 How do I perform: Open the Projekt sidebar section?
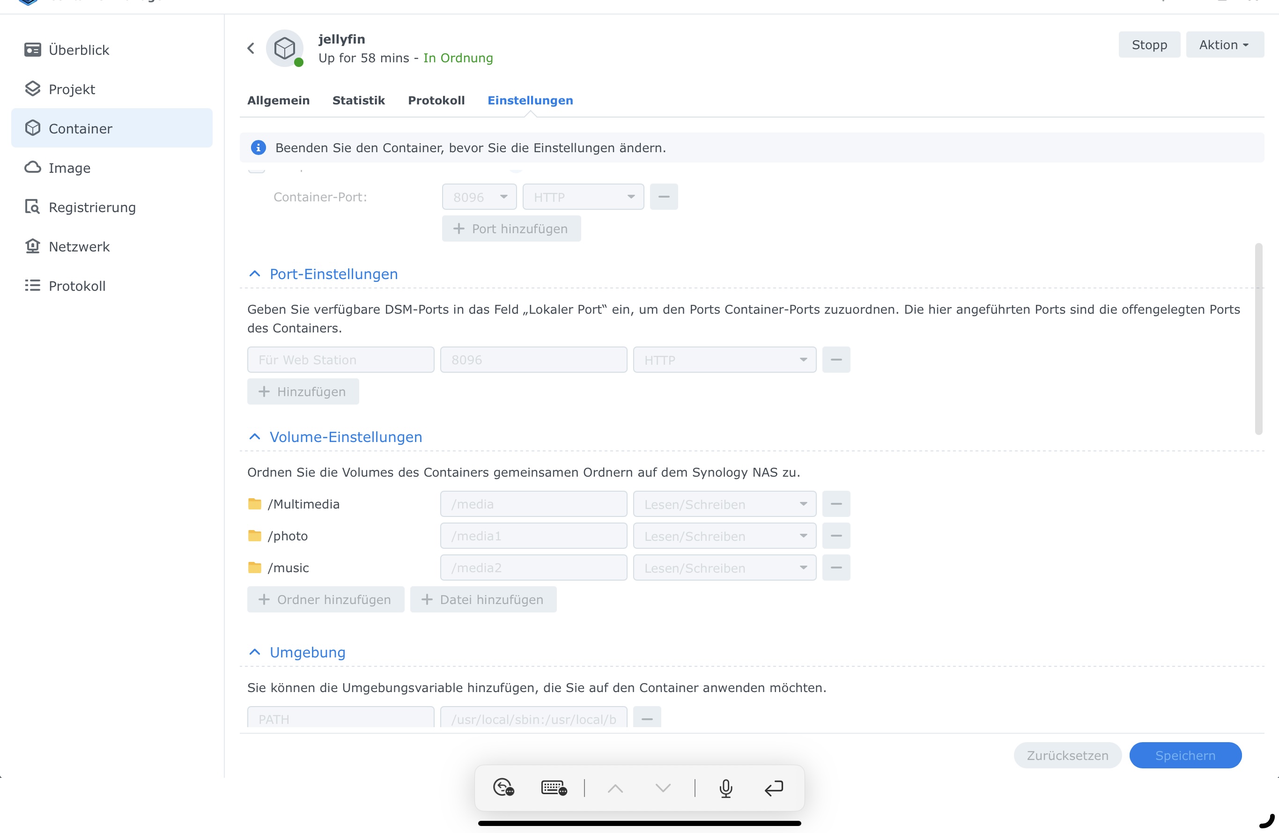coord(72,89)
